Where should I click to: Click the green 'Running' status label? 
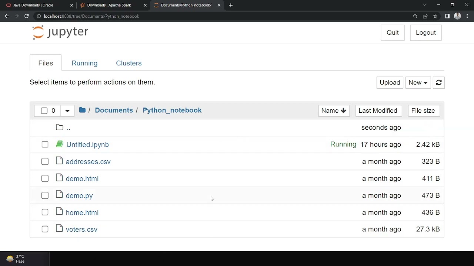pyautogui.click(x=343, y=144)
